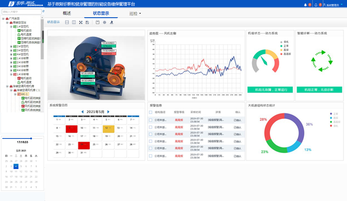Click the horizontal split layout icon
This screenshot has height=201, width=347.
point(67,22)
